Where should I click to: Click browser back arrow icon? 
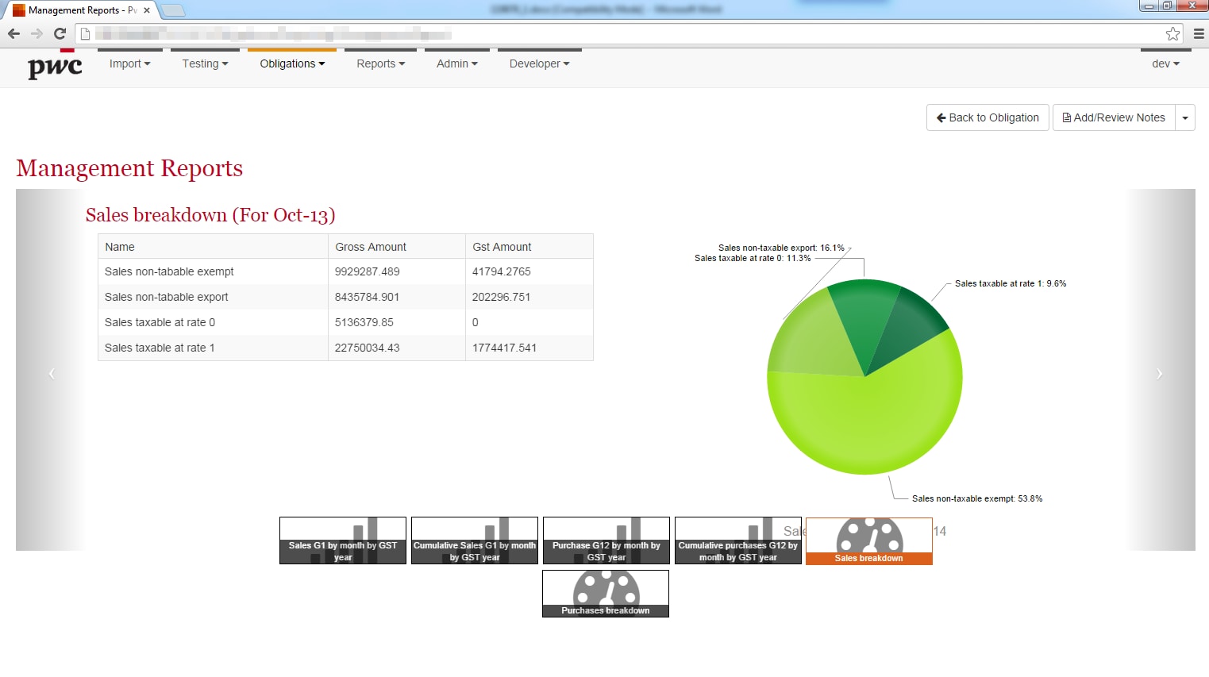[x=13, y=33]
